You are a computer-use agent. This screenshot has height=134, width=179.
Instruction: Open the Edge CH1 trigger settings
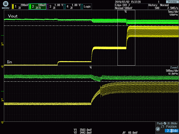[131, 7]
